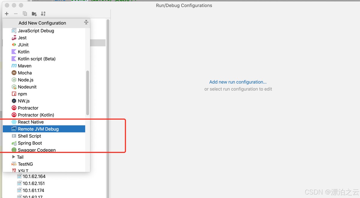The height and width of the screenshot is (198, 360).
Task: Select the Jest icon in the list
Action: (14, 38)
